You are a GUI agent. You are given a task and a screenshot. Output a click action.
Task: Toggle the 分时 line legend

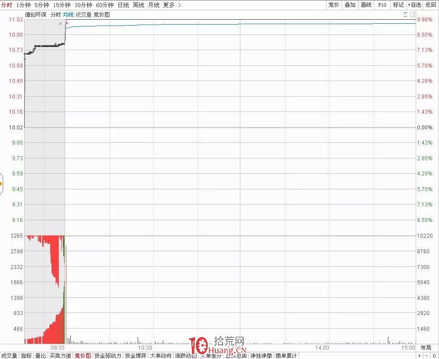[x=56, y=14]
